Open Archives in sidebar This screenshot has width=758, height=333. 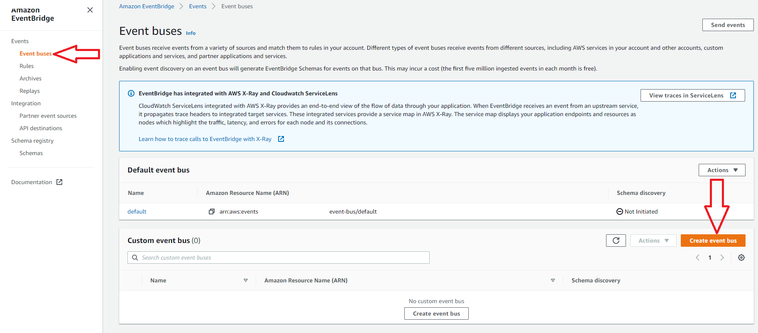pyautogui.click(x=30, y=78)
